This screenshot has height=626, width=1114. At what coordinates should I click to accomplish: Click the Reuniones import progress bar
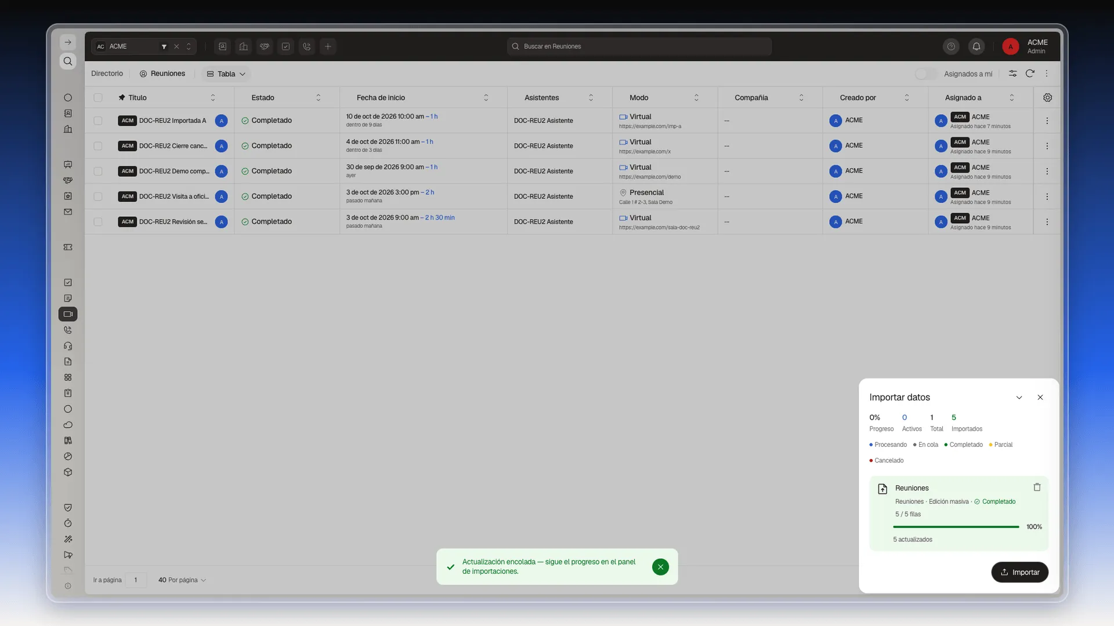[x=956, y=527]
